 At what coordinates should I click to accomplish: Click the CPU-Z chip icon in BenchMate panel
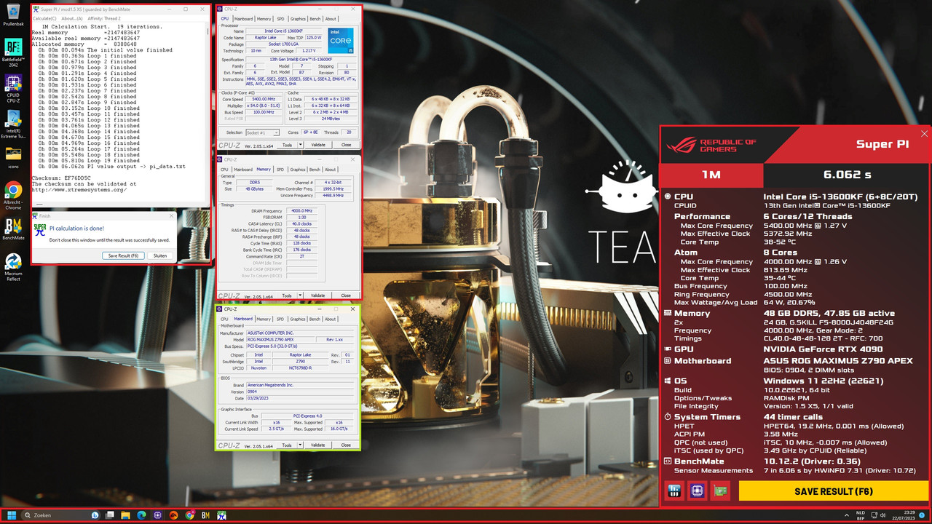tap(697, 491)
